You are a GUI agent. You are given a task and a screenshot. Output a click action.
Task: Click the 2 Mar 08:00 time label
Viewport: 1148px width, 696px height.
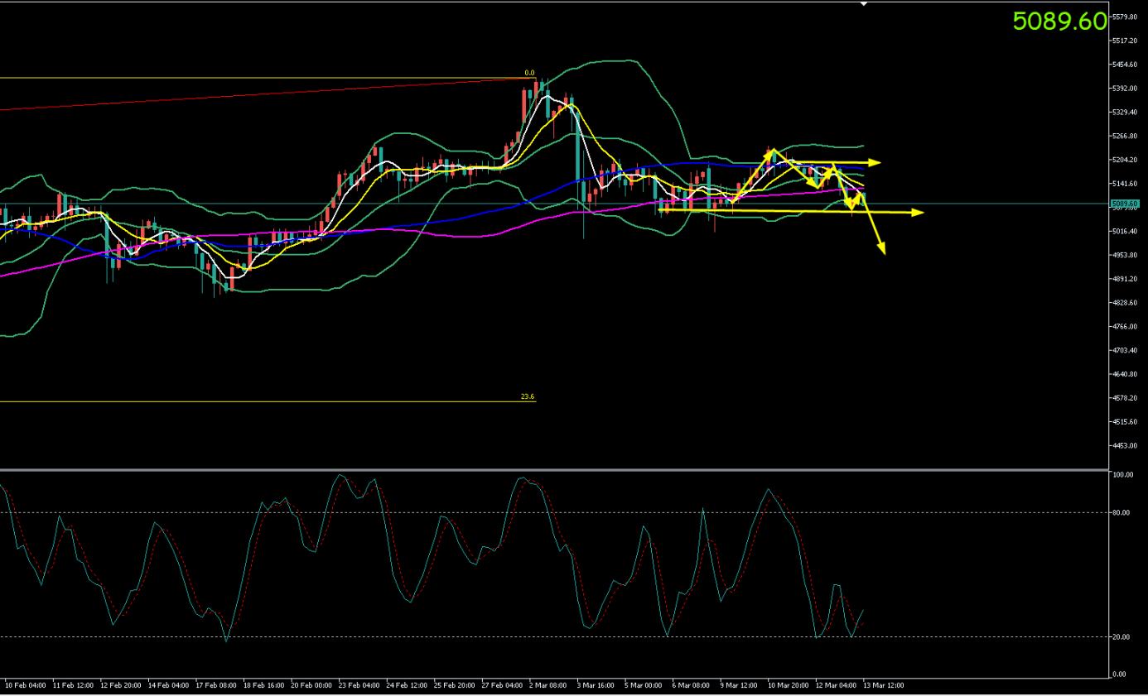(549, 685)
